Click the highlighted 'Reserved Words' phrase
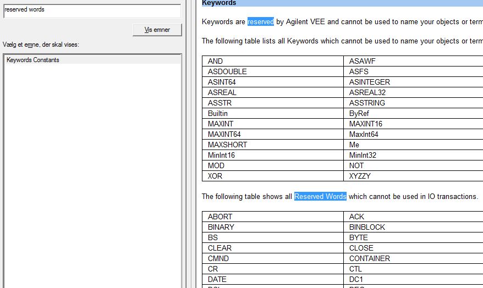Screen dimensions: 483x288 320,197
